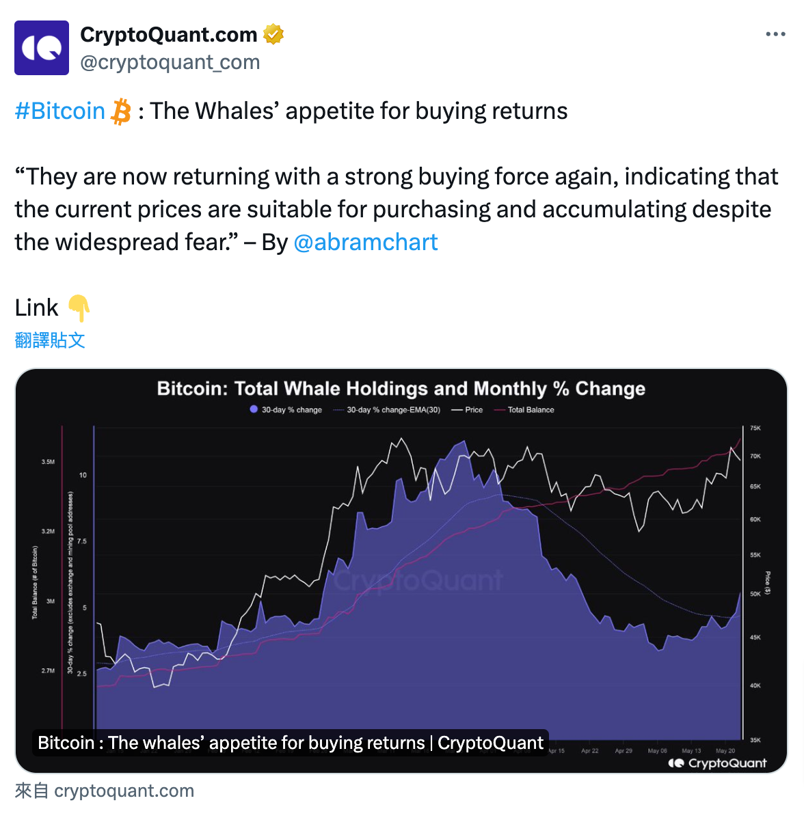This screenshot has height=820, width=804.
Task: Visit the @abramchart profile mention
Action: [366, 242]
